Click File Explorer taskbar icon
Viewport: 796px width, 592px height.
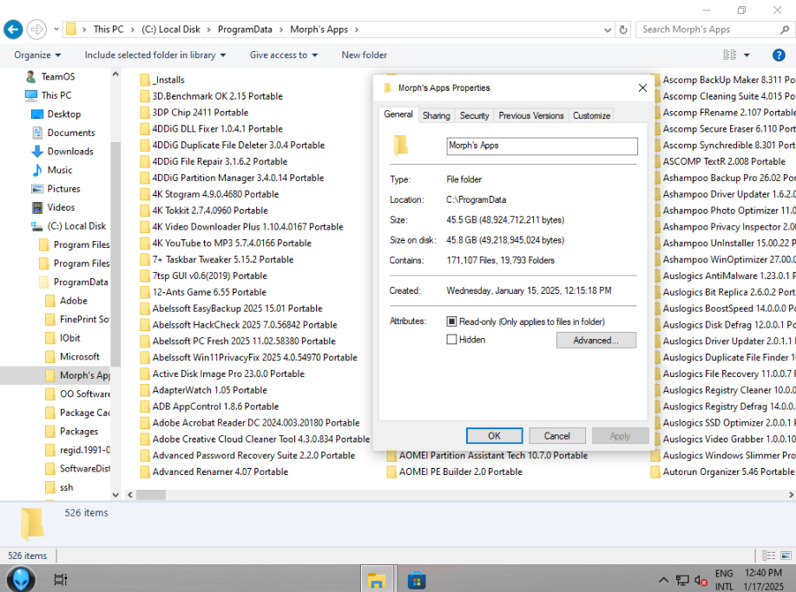376,579
